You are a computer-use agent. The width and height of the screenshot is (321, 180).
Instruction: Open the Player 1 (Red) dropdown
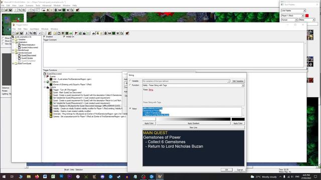click(293, 15)
